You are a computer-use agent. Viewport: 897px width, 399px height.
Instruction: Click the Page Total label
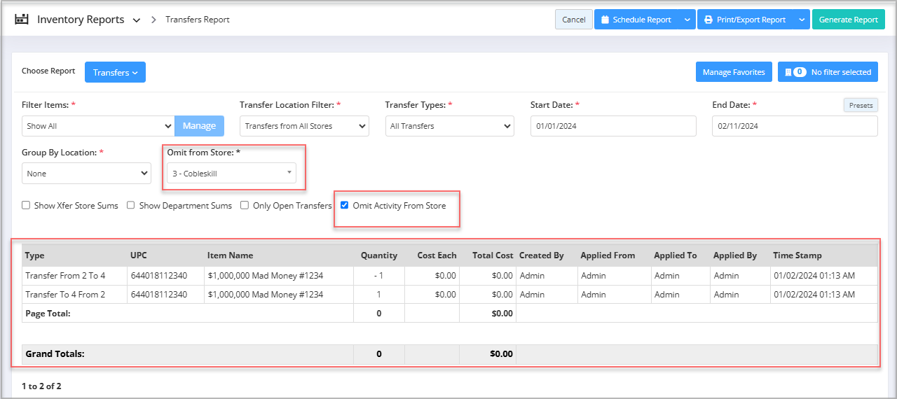click(48, 314)
